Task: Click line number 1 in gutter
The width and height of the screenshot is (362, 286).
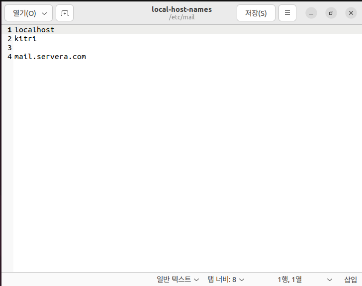Action: click(9, 30)
